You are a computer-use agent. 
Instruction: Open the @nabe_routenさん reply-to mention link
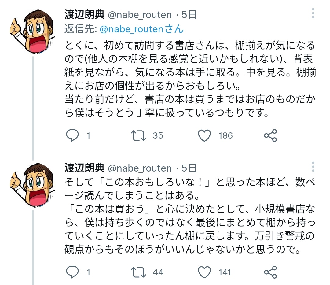click(142, 29)
